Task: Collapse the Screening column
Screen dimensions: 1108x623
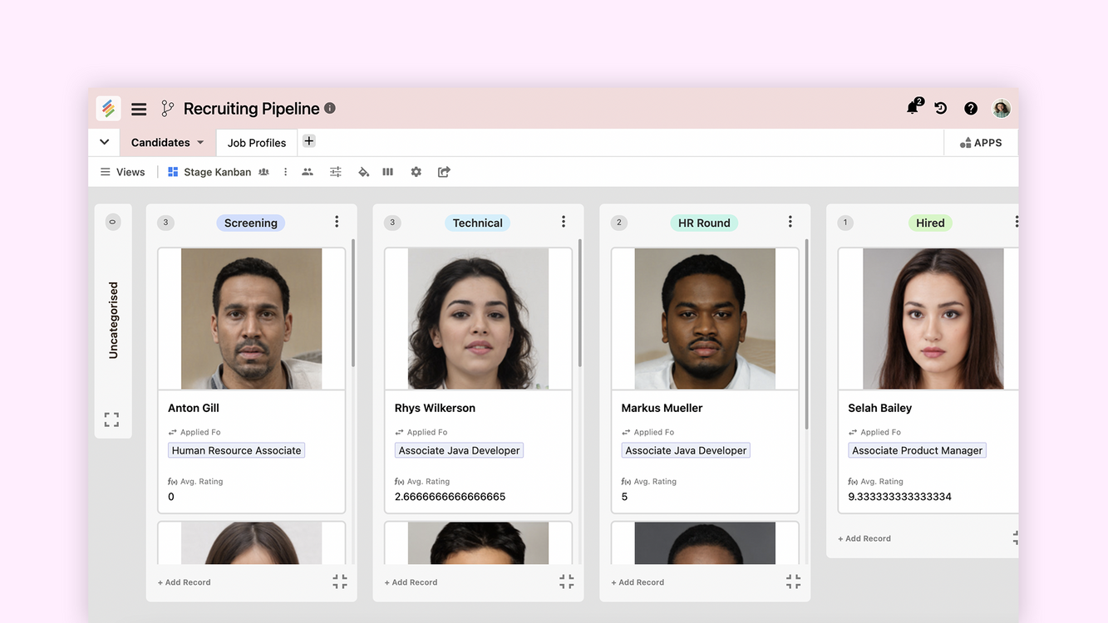Action: tap(340, 581)
